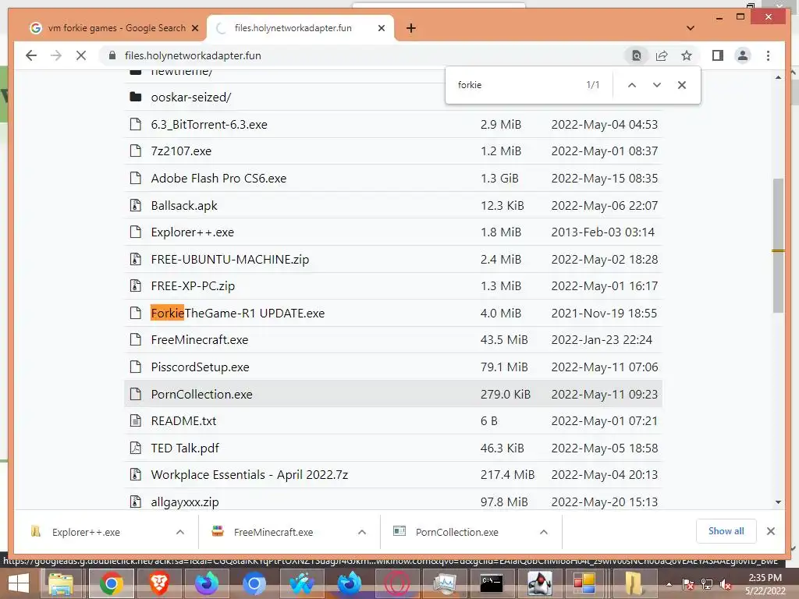This screenshot has height=599, width=799.
Task: Open the profile avatar menu
Action: coord(743,55)
